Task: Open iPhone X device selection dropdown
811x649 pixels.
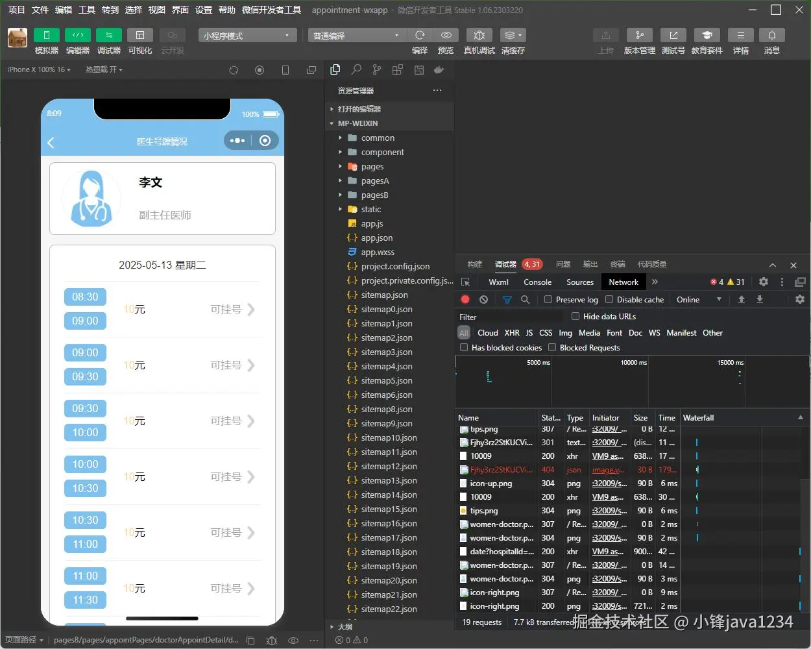Action: point(39,69)
